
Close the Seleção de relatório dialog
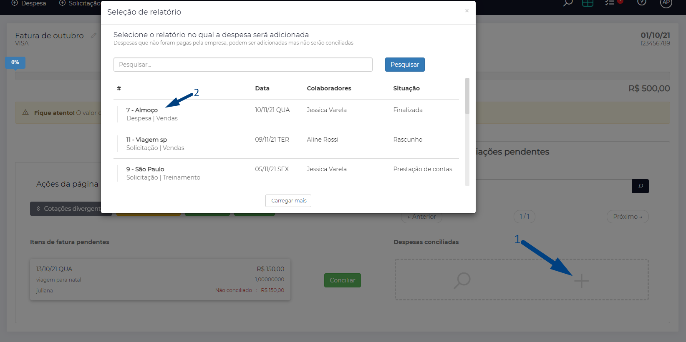coord(467,11)
